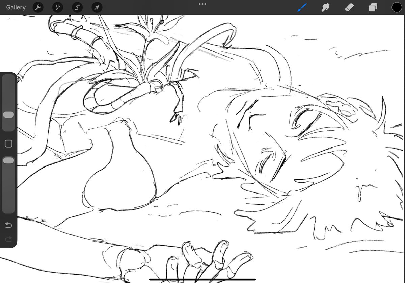Activate the Selection tool
Screen dimensions: 405x283
click(x=77, y=7)
